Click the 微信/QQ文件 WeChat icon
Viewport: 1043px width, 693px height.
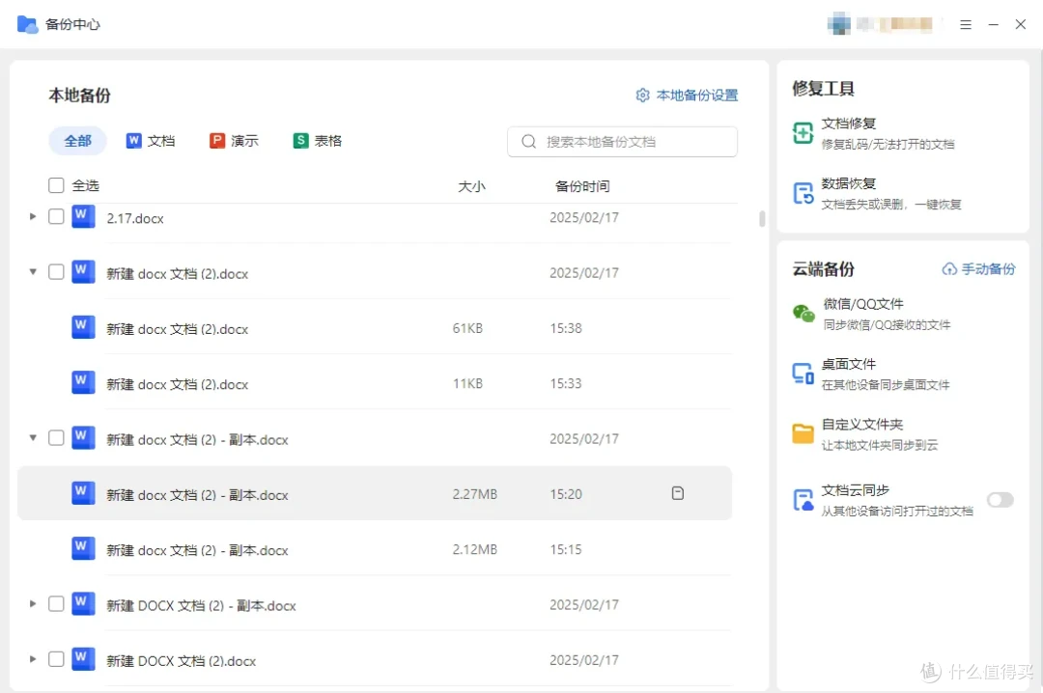[x=803, y=314]
